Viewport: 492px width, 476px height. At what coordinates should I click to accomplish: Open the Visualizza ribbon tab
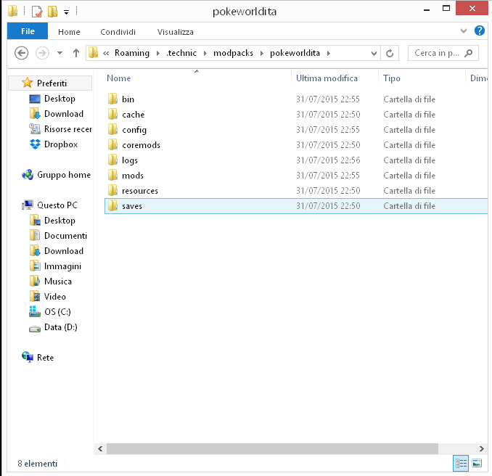[176, 32]
